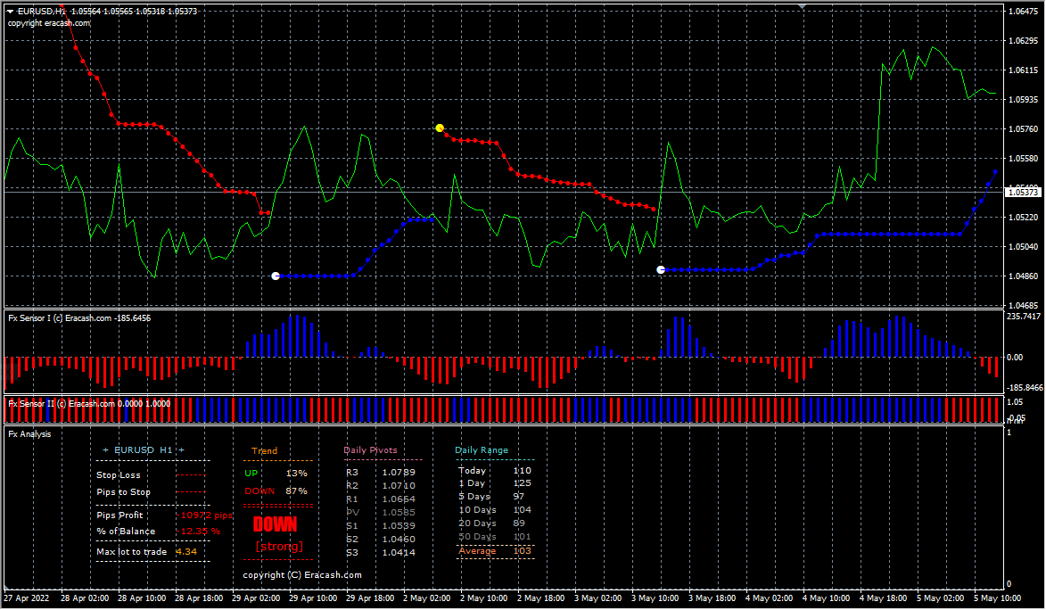Click the R3 pivot value 1.0789
1046x610 pixels.
(x=398, y=472)
